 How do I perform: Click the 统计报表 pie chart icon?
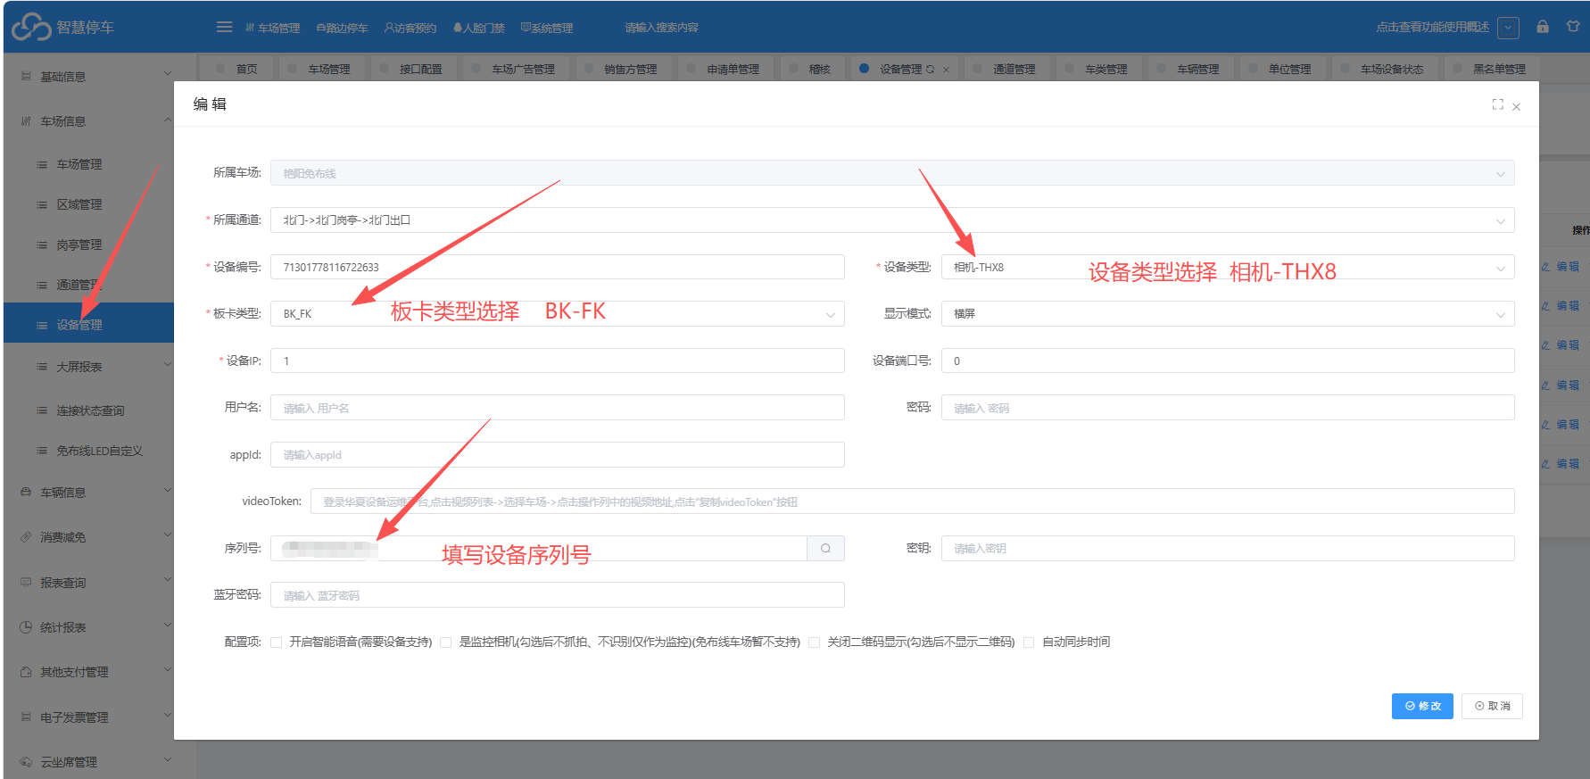coord(26,627)
